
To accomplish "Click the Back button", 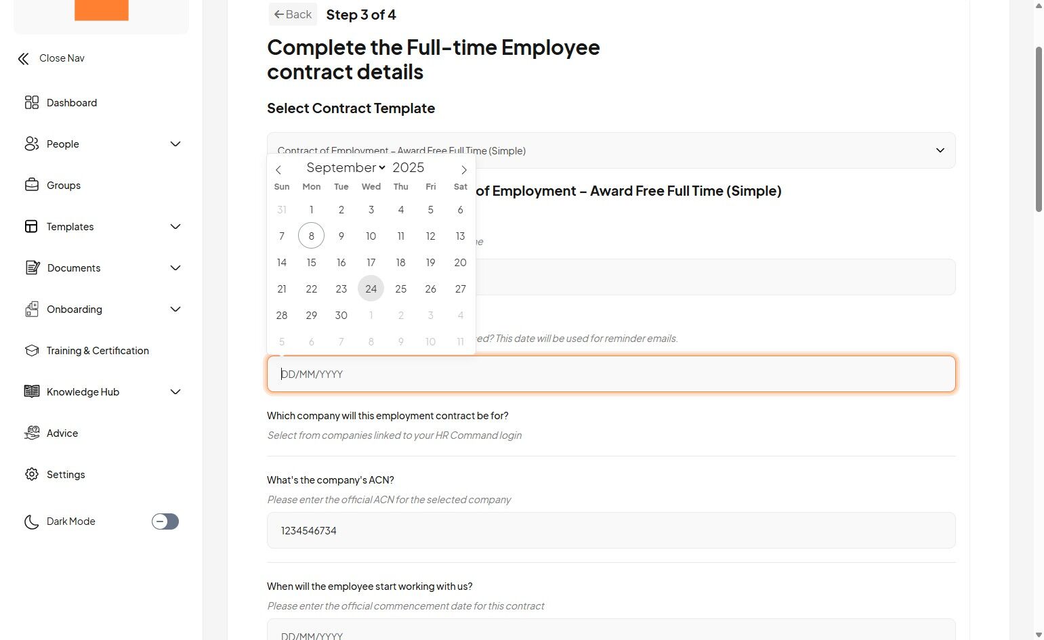I will (293, 14).
